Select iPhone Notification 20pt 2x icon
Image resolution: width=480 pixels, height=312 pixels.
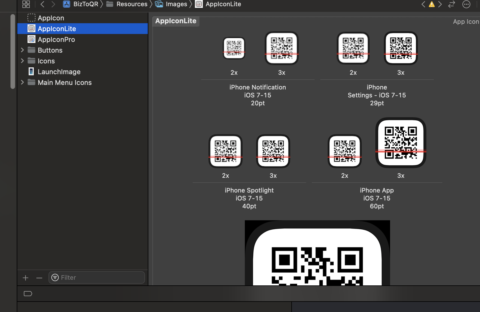(234, 48)
